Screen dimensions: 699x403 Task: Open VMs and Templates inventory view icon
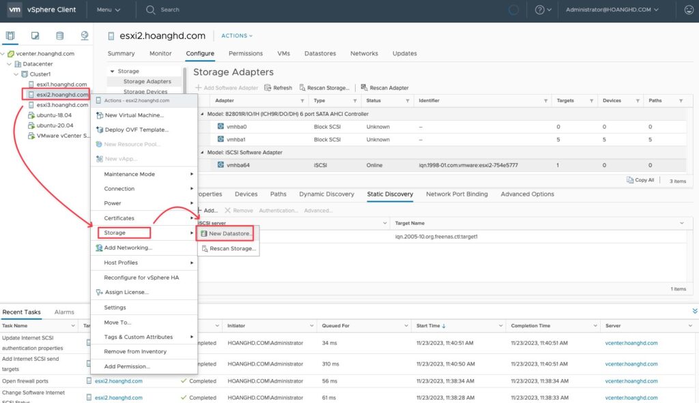point(35,35)
